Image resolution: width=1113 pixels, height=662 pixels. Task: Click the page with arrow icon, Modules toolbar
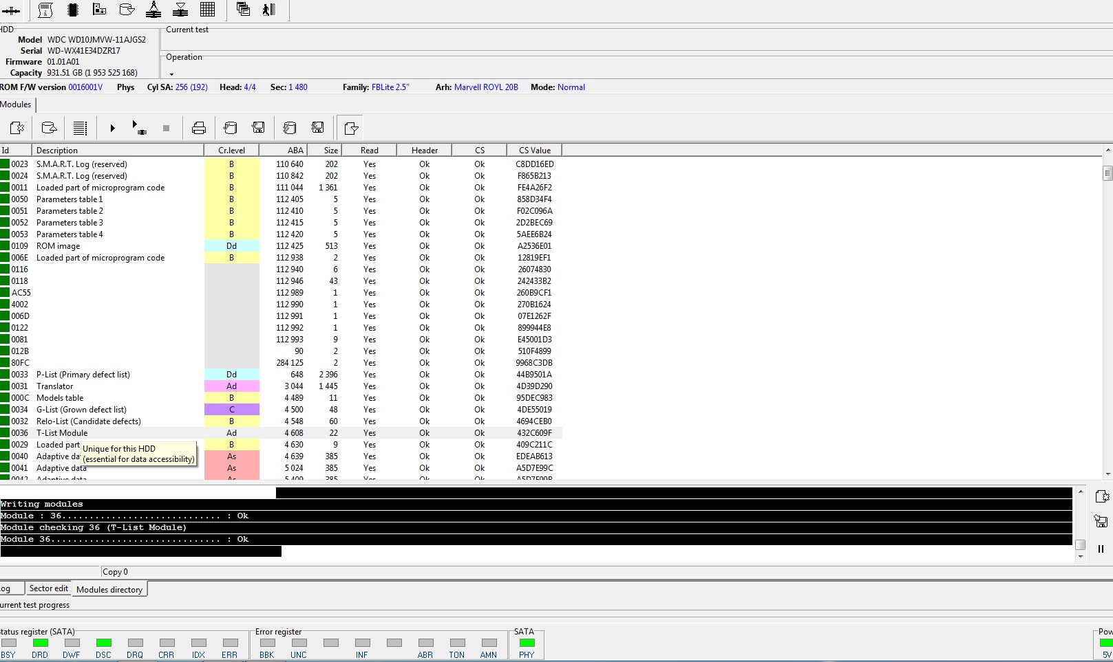tap(351, 128)
